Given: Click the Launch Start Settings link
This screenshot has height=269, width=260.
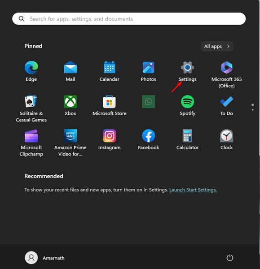Looking at the screenshot, I should click(x=193, y=190).
